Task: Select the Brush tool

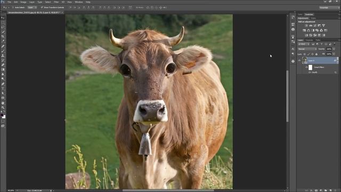Action: coord(3,51)
